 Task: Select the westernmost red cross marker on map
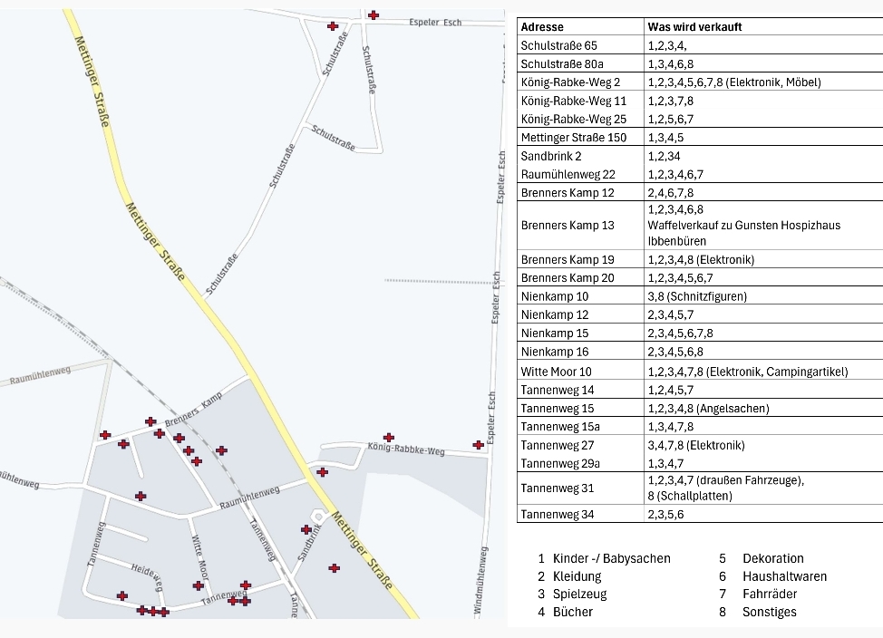point(105,435)
